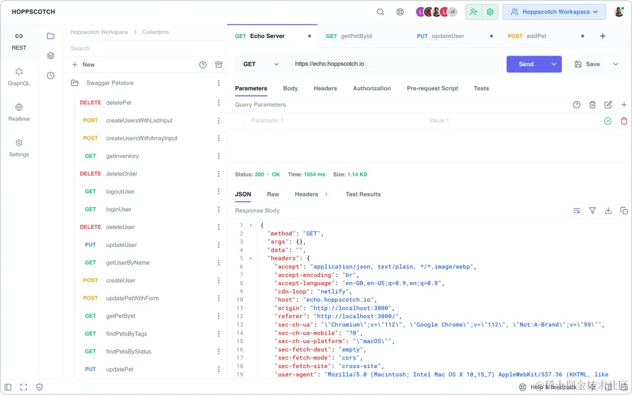Toggle Parameter 1 enabled green check

[608, 121]
